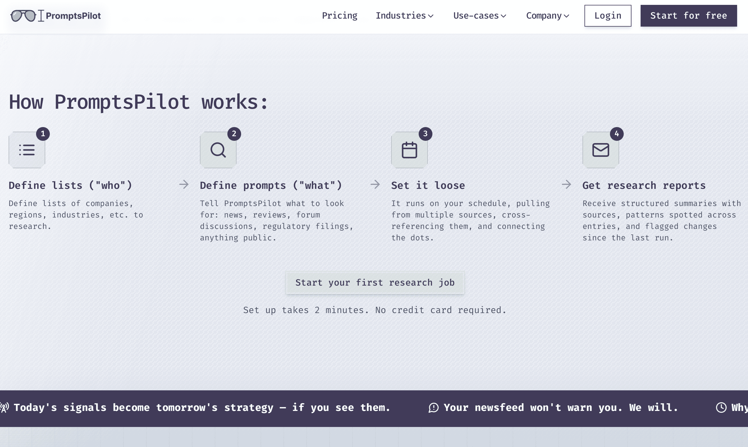Click the numbered badge 4 on the envelope icon
This screenshot has width=748, height=447.
pyautogui.click(x=617, y=134)
